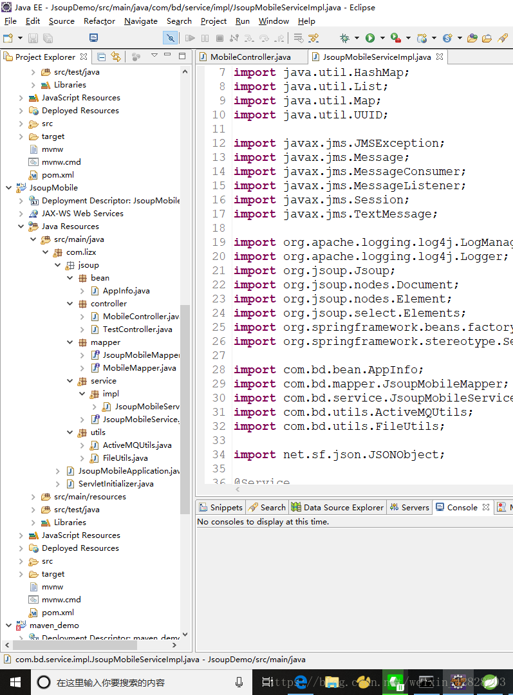
Task: Open the External Tools dropdown arrow
Action: (x=408, y=38)
